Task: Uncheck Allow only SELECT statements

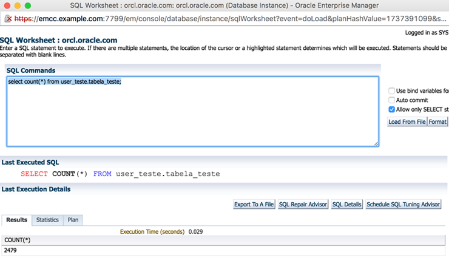Action: point(392,109)
